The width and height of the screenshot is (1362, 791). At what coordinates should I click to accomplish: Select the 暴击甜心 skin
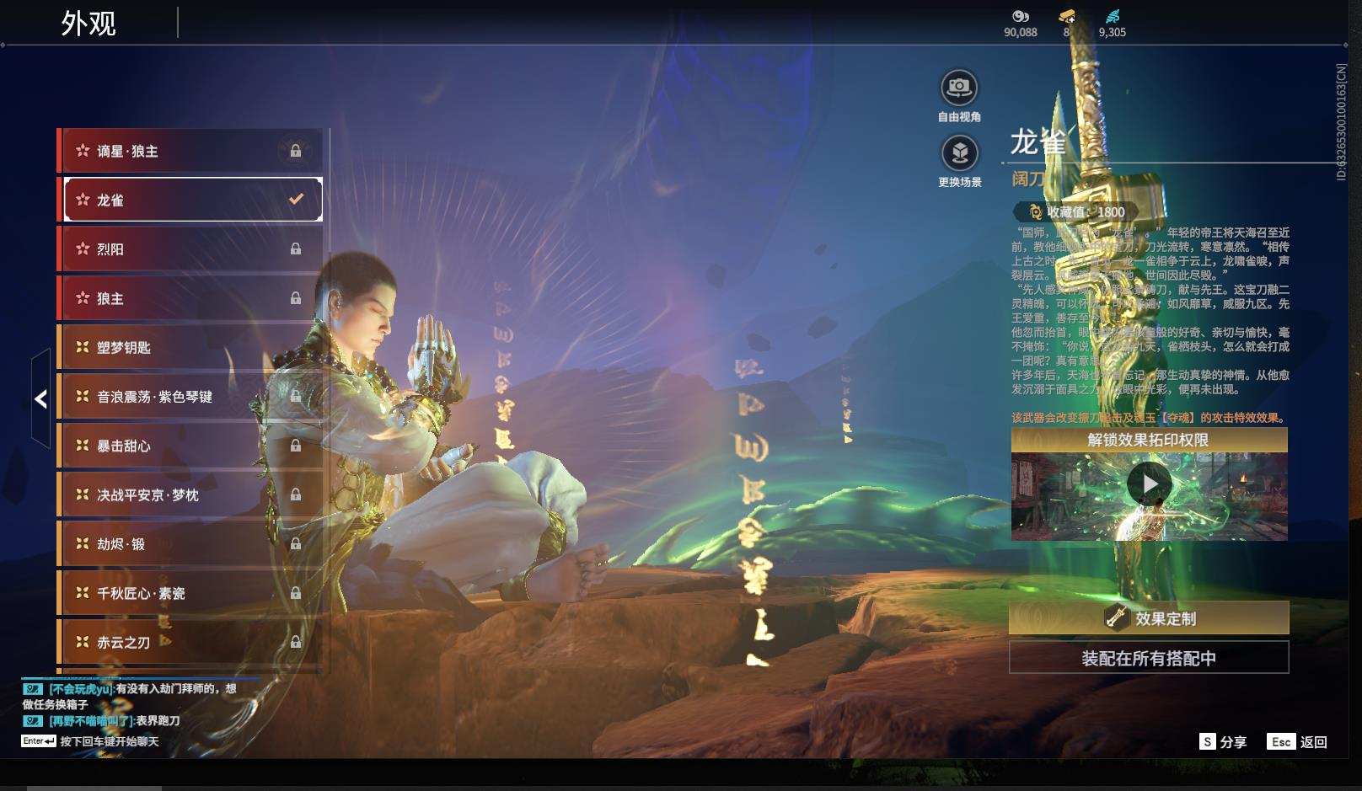(x=190, y=446)
